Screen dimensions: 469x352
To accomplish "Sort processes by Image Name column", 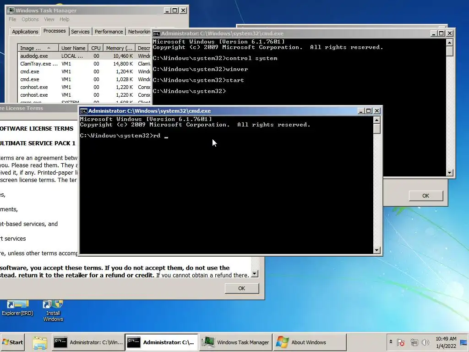I will pyautogui.click(x=38, y=48).
